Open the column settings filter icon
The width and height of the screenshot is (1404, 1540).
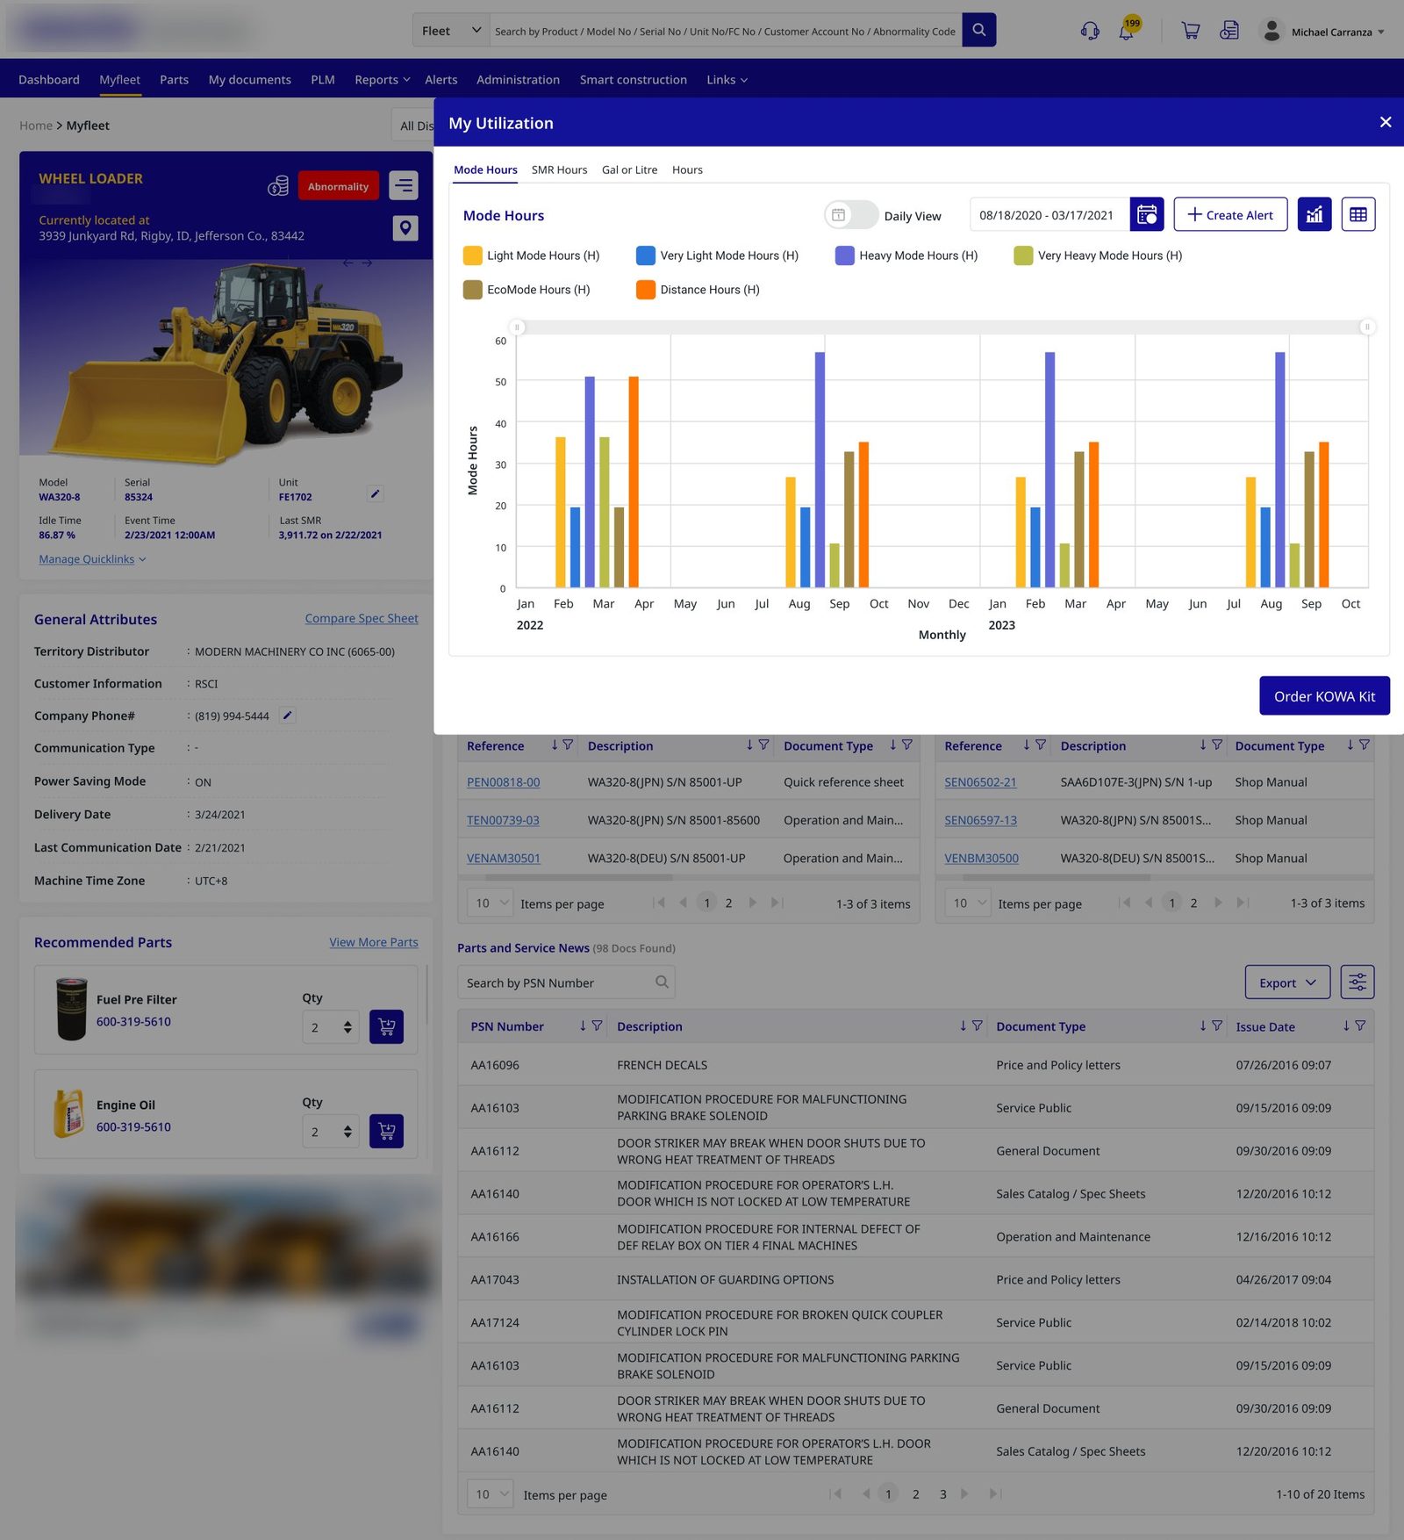pos(1357,982)
